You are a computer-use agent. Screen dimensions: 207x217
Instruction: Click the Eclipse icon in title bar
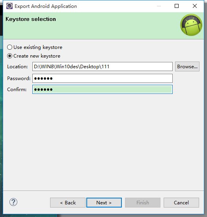point(9,6)
